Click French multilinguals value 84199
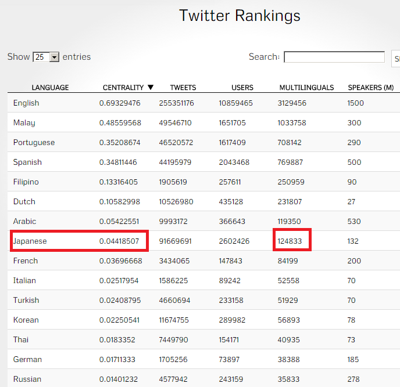The height and width of the screenshot is (387, 400). pos(288,261)
